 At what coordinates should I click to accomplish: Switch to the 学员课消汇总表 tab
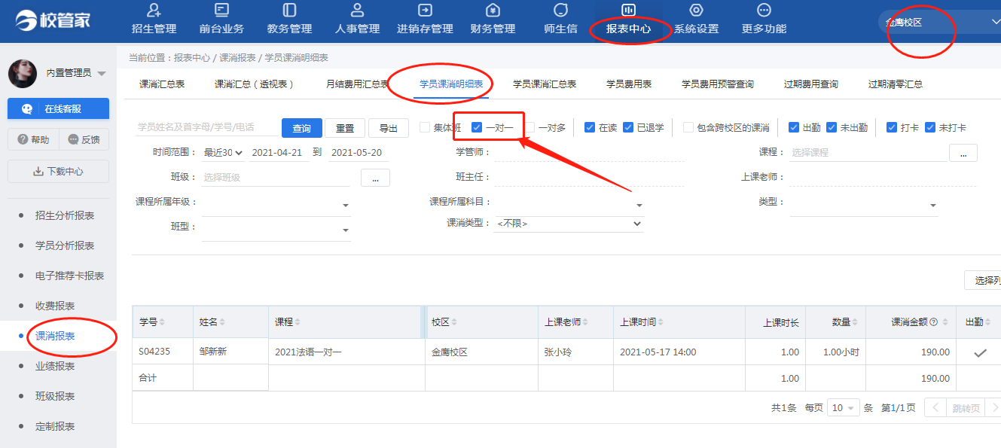[545, 84]
